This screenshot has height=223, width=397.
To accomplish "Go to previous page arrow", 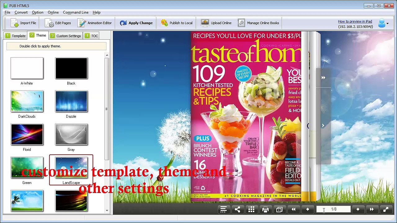I will tap(307, 210).
